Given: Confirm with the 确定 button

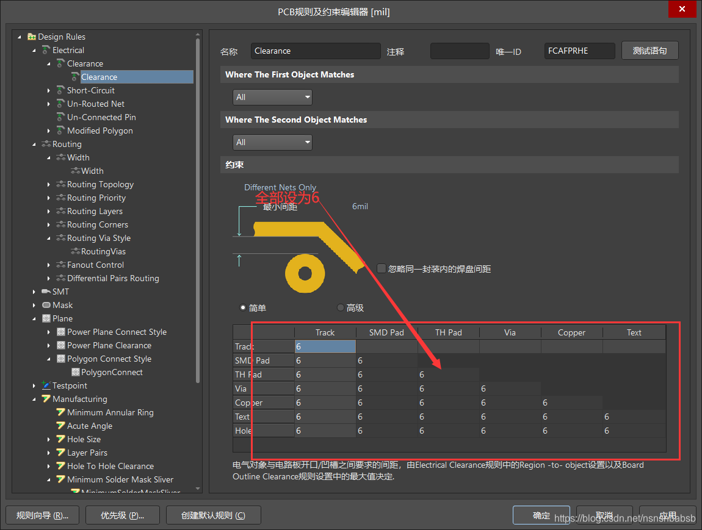Looking at the screenshot, I should tap(541, 515).
